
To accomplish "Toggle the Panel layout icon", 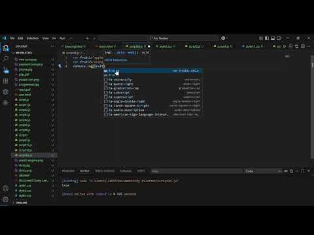I will [x=273, y=39].
